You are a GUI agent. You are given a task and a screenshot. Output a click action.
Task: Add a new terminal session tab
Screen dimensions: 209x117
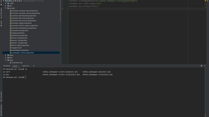tap(34, 66)
